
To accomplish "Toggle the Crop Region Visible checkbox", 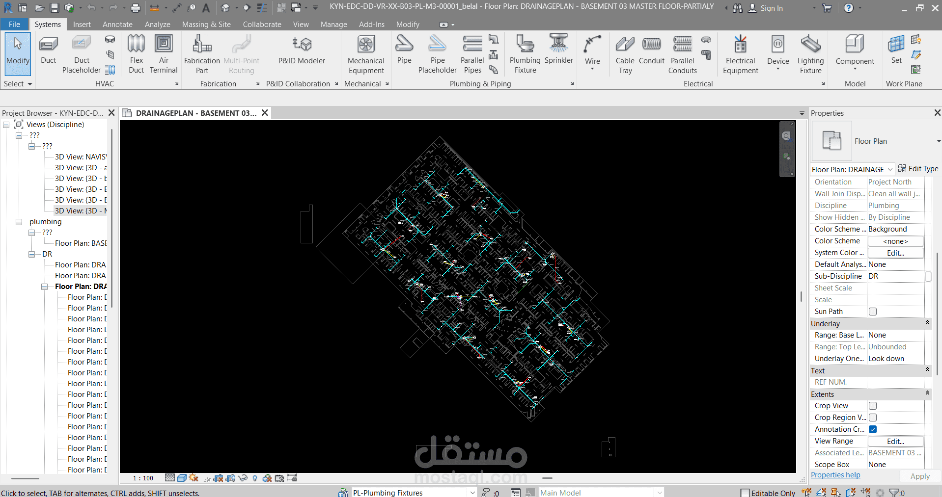I will coord(873,418).
